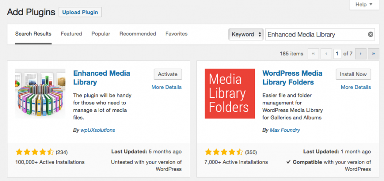The height and width of the screenshot is (181, 384).
Task: Click the 'Compatible with your version' notice
Action: [329, 165]
